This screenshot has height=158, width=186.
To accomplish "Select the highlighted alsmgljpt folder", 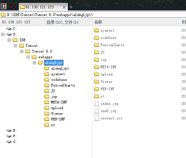I will pyautogui.click(x=54, y=63).
